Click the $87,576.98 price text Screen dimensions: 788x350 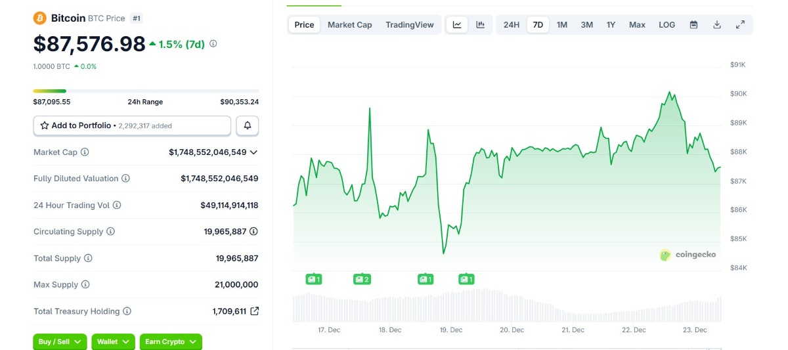click(x=89, y=44)
